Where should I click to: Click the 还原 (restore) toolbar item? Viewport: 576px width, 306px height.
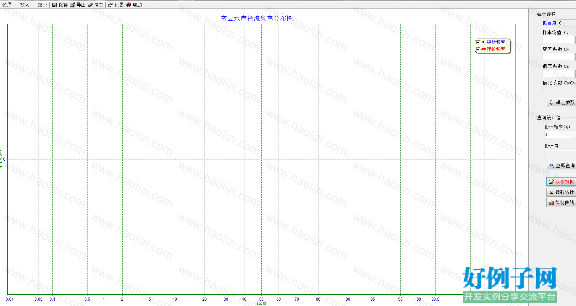click(6, 5)
